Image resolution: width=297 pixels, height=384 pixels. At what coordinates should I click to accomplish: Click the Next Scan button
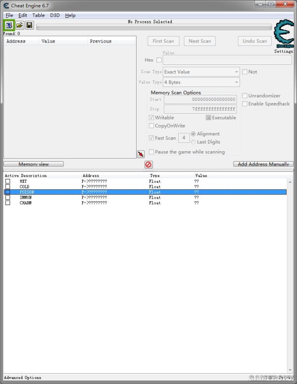(x=200, y=41)
